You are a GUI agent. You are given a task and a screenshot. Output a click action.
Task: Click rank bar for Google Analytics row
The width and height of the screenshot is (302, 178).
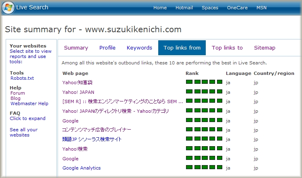point(204,167)
